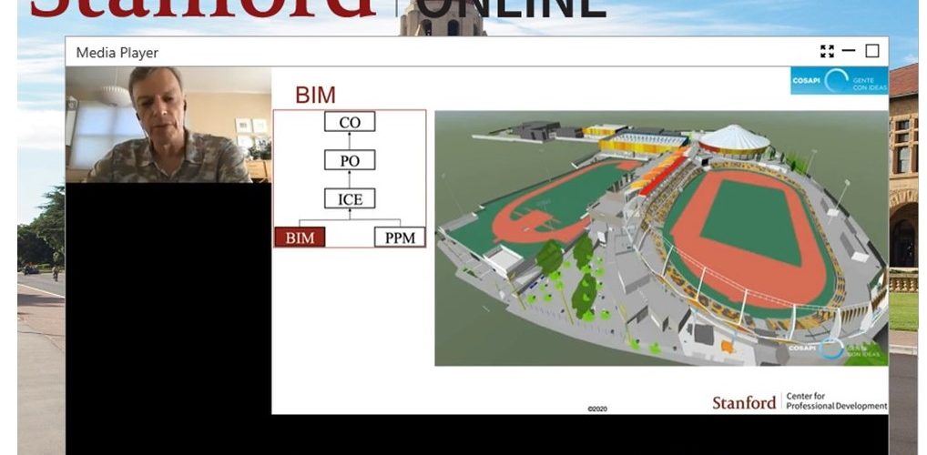Enter fullscreen mode in Media Player
This screenshot has height=455, width=927.
(x=826, y=52)
